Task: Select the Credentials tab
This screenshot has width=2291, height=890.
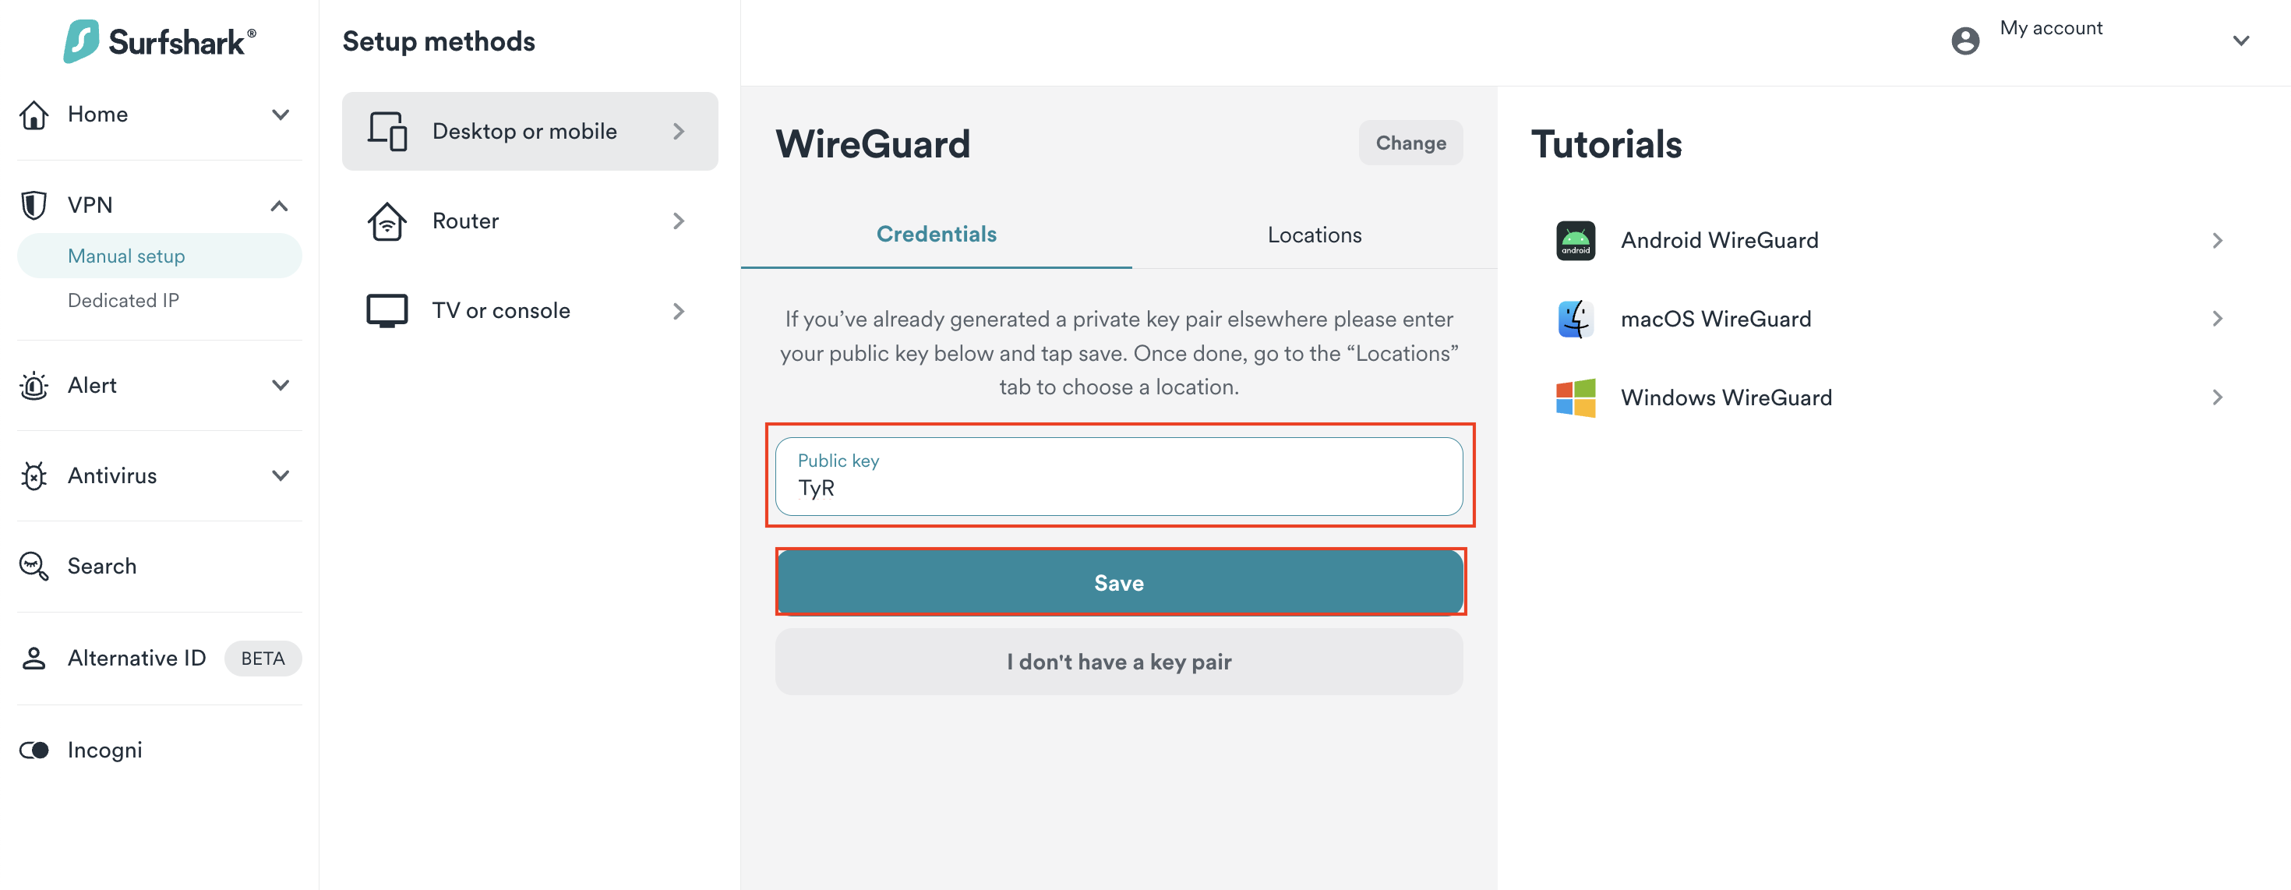Action: 936,235
